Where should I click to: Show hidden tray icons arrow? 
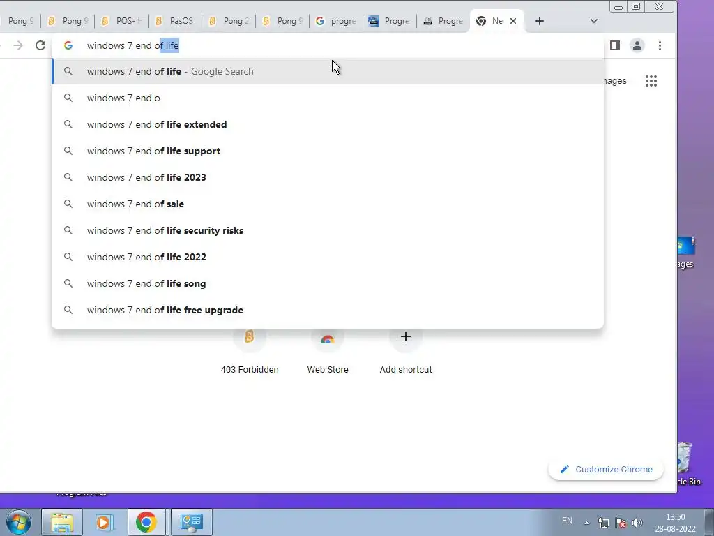(587, 523)
